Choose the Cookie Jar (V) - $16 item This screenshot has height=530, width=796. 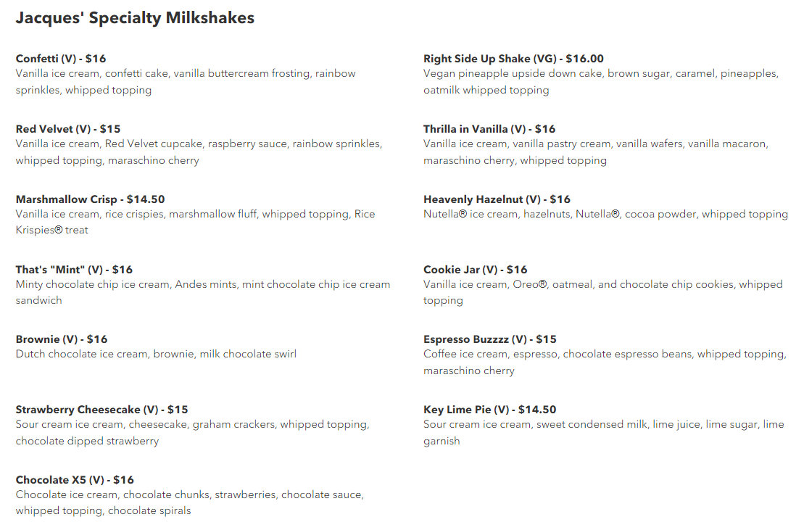475,270
